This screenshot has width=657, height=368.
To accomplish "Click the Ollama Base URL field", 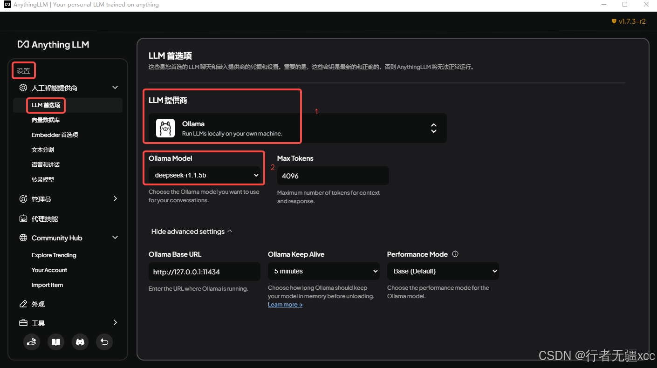I will [x=204, y=272].
